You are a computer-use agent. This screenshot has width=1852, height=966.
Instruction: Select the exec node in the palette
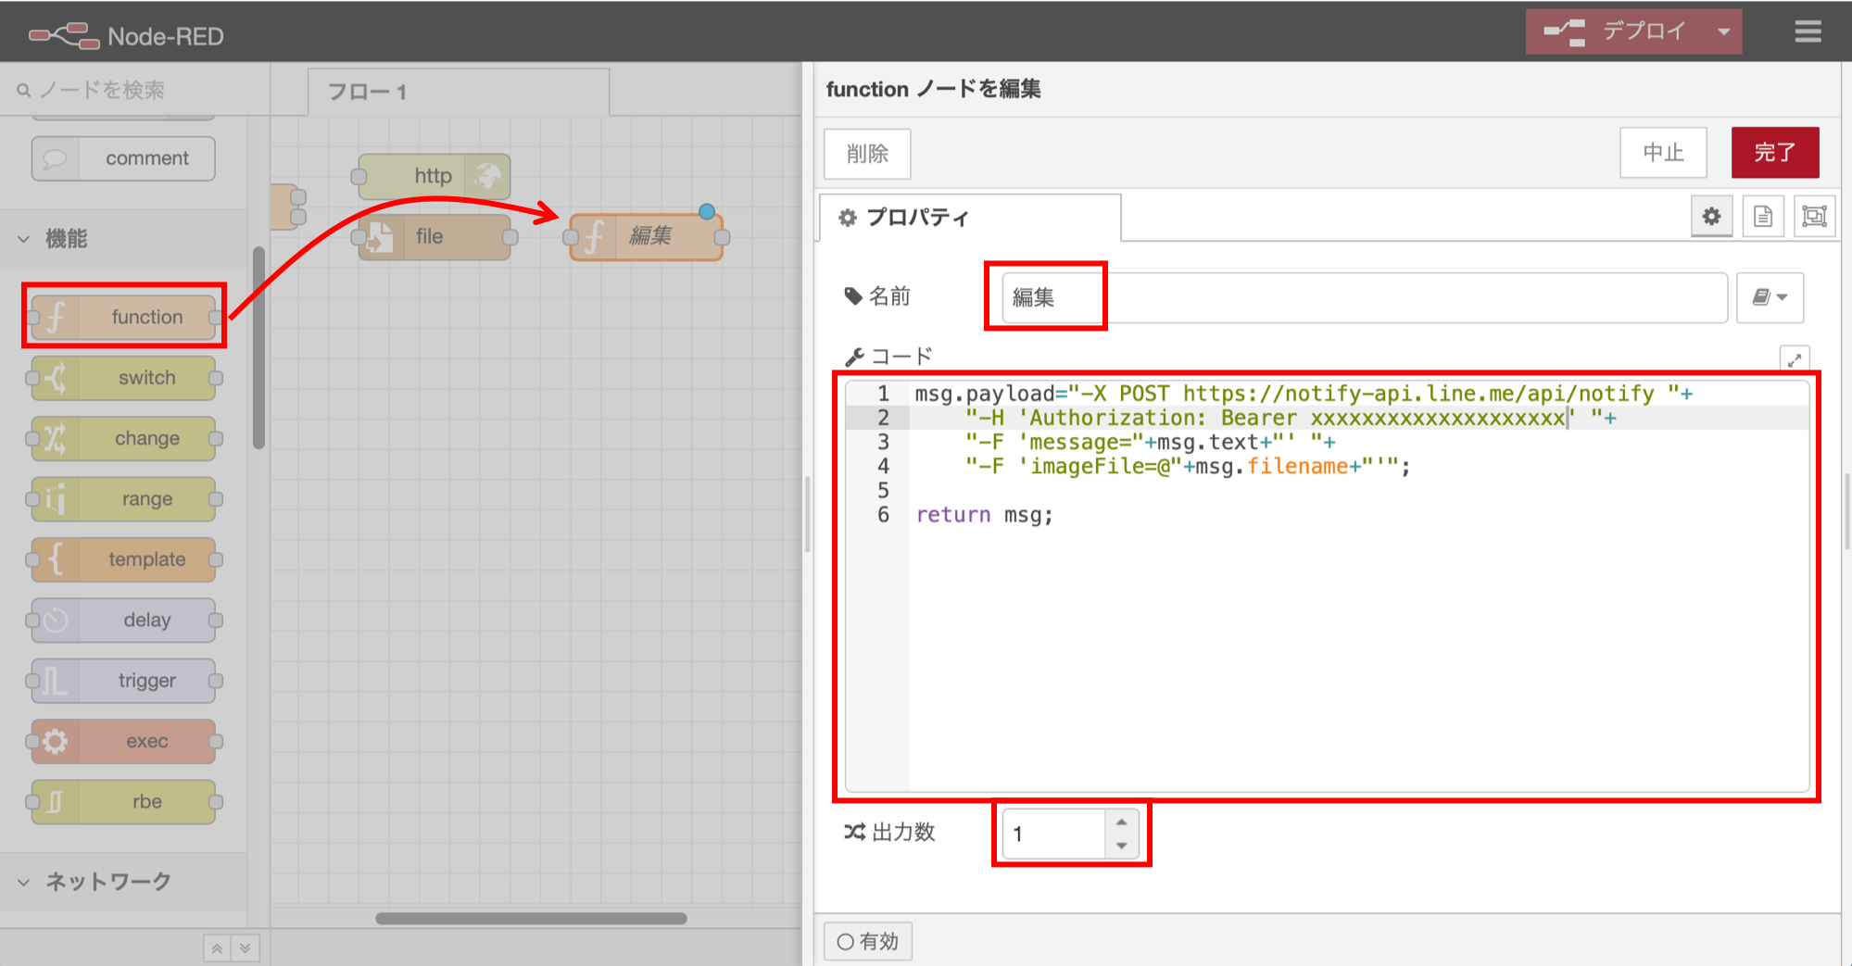click(123, 740)
